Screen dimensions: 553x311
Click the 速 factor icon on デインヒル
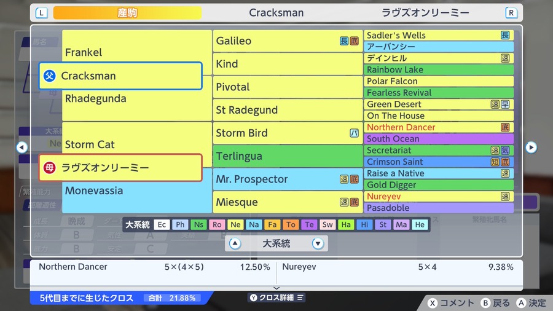tap(505, 58)
